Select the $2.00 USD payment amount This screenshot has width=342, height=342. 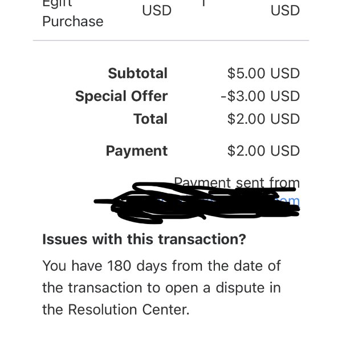263,151
